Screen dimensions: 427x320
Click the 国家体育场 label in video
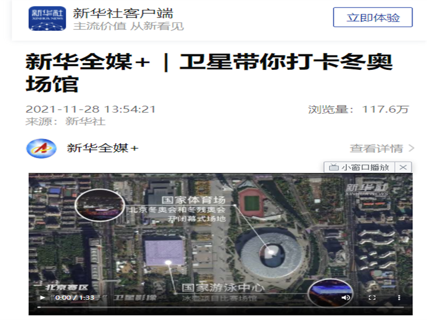pyautogui.click(x=194, y=200)
